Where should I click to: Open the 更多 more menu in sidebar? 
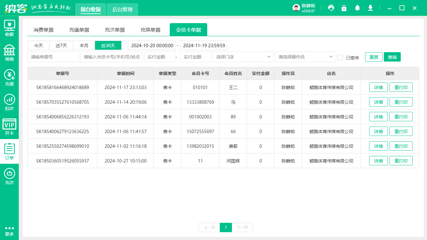coord(9,231)
